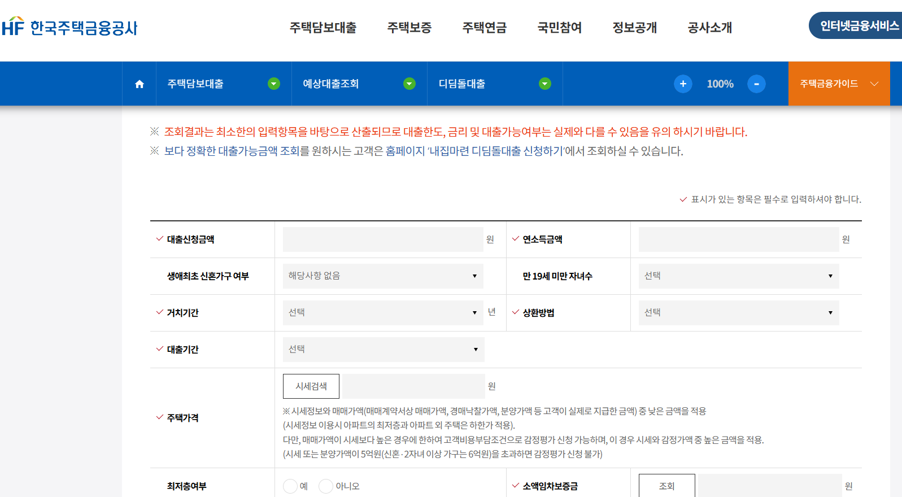Click 조회 button for 소액임차보증금
Viewport: 902px width, 497px height.
[x=667, y=486]
